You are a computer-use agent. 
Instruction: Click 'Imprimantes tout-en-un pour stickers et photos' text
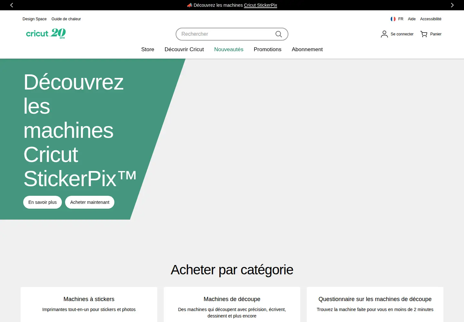pyautogui.click(x=89, y=309)
